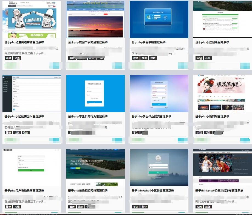Open thumbnail of 基于php校园二手交易管理系统
The width and height of the screenshot is (252, 215).
click(x=95, y=19)
